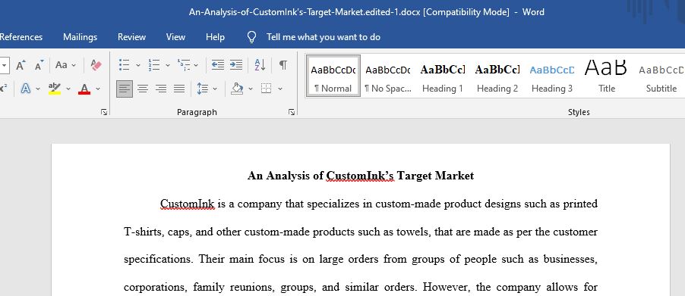The width and height of the screenshot is (685, 296).
Task: Toggle Align Left paragraph alignment
Action: point(125,89)
